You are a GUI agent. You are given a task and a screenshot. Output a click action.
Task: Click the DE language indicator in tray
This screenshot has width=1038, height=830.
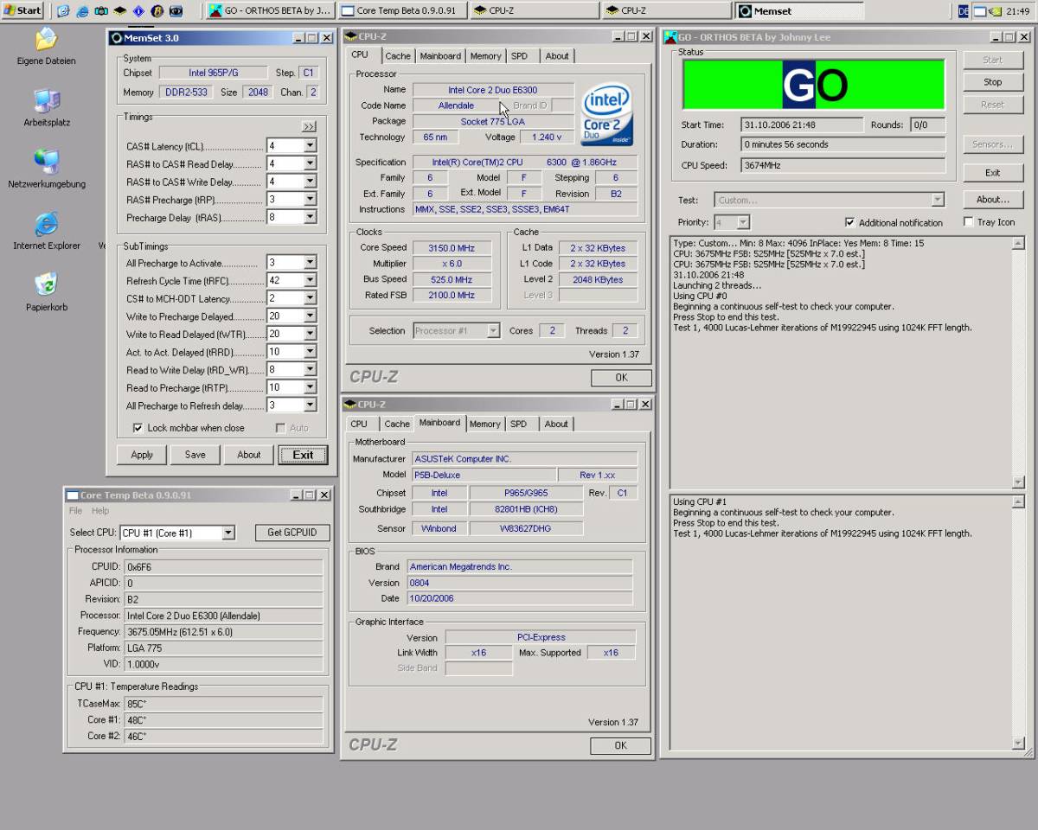tap(964, 11)
